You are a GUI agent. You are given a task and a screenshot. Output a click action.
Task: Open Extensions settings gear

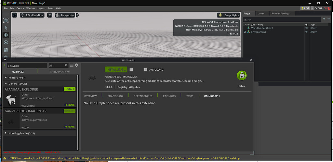76,65
